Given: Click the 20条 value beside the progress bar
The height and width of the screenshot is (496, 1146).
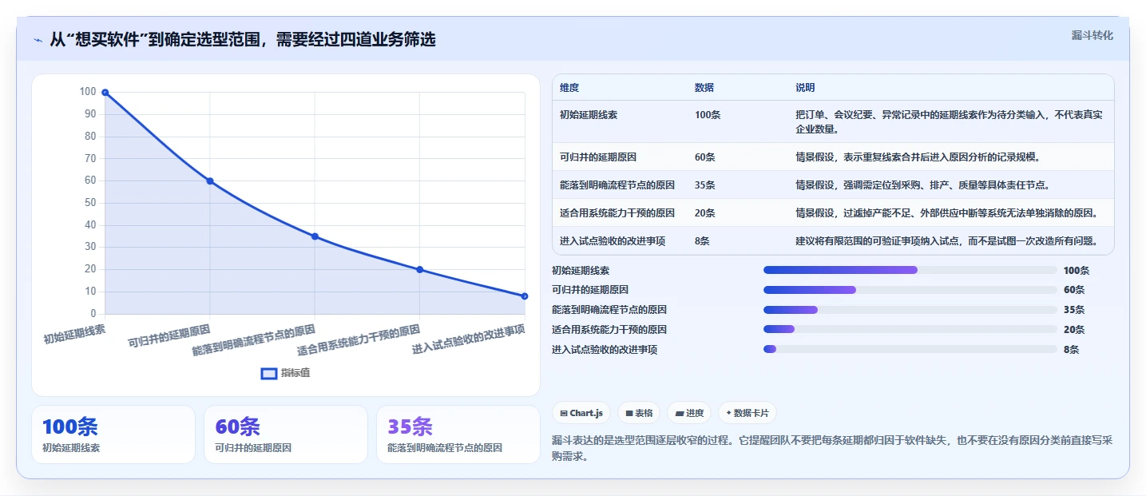Looking at the screenshot, I should 1074,329.
